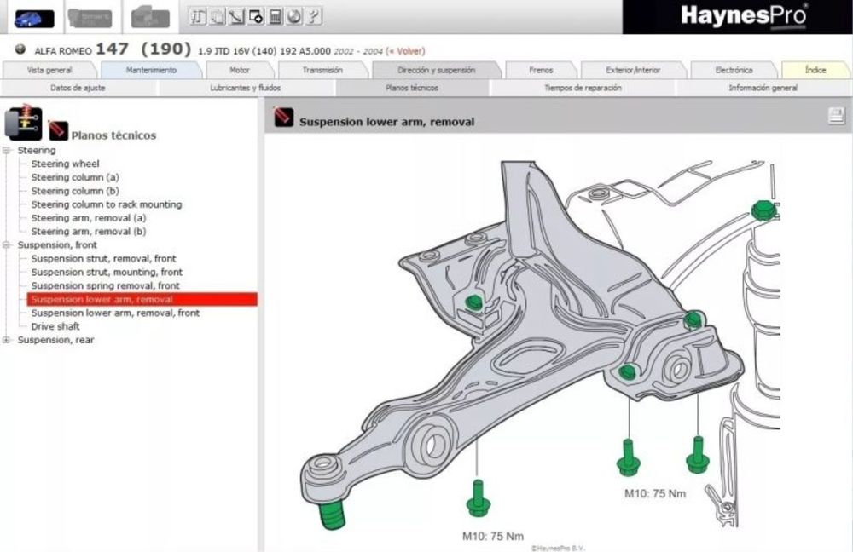Open Suspension strut, mounting, front
The image size is (853, 552).
click(107, 273)
